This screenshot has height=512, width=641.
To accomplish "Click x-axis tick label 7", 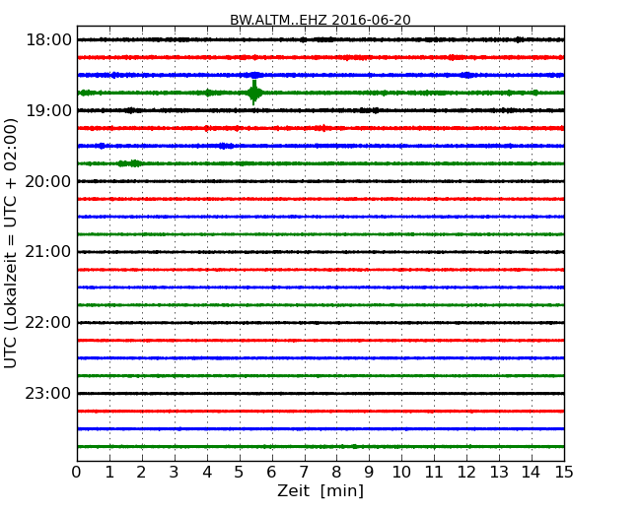I will pyautogui.click(x=304, y=473).
